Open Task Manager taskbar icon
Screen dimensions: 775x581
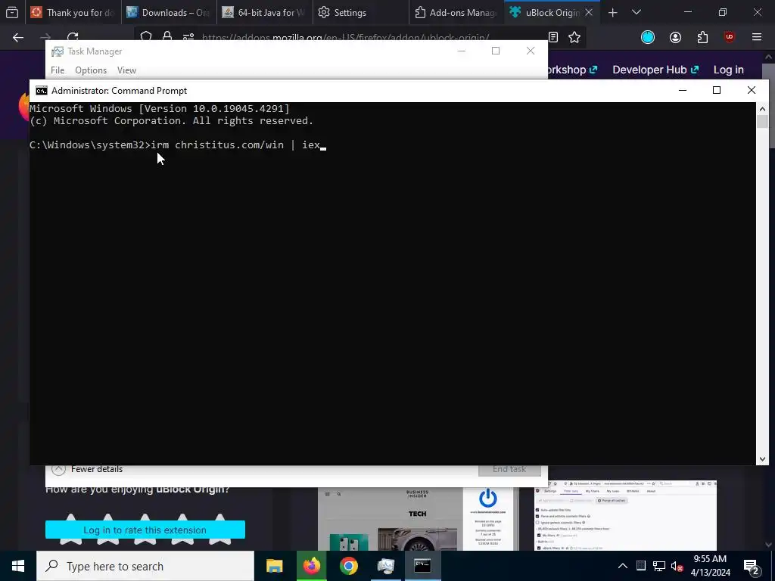[385, 566]
